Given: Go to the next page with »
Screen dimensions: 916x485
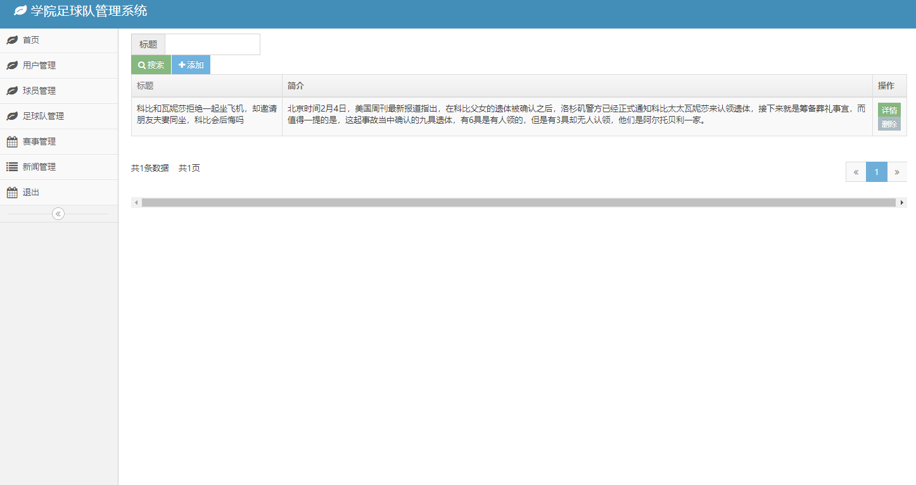Looking at the screenshot, I should click(x=896, y=171).
